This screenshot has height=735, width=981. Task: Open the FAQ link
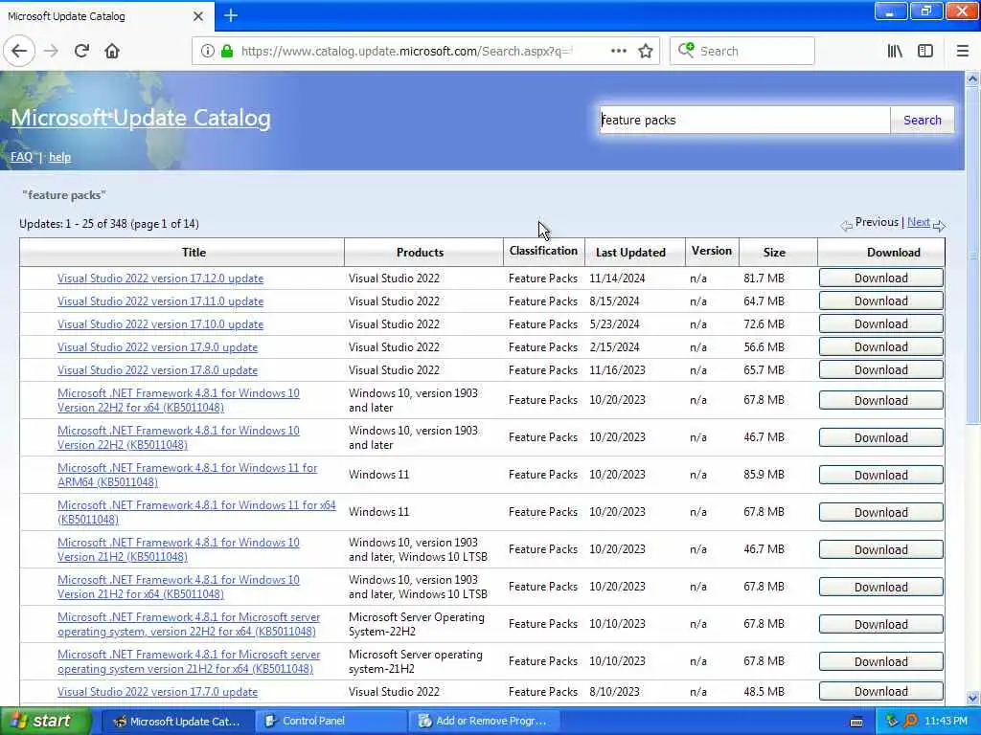pos(21,157)
